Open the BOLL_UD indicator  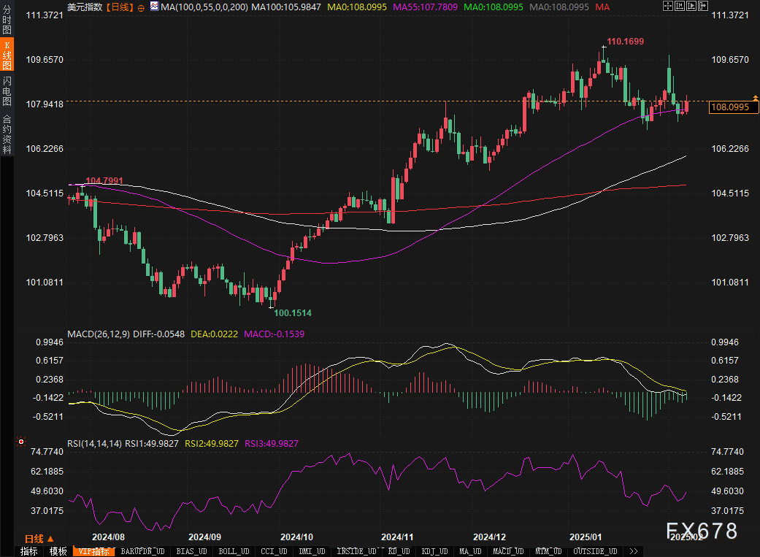pyautogui.click(x=233, y=551)
